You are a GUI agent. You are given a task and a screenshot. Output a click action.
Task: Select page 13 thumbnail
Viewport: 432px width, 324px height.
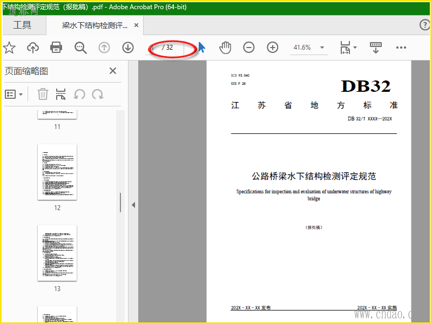point(57,253)
